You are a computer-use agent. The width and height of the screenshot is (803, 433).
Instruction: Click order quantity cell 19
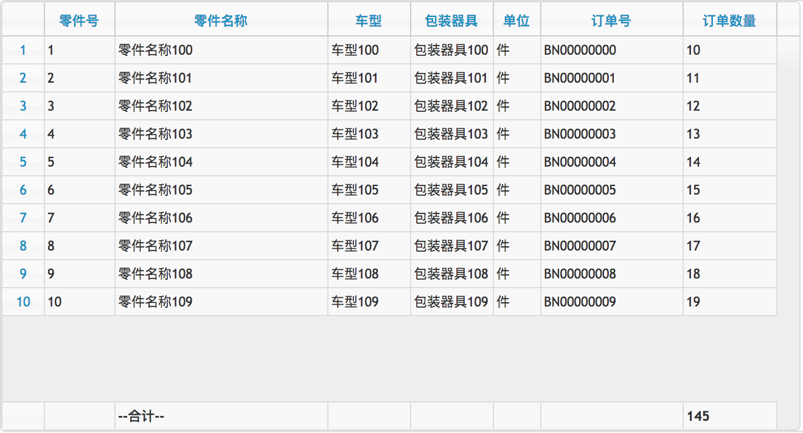[x=730, y=302]
